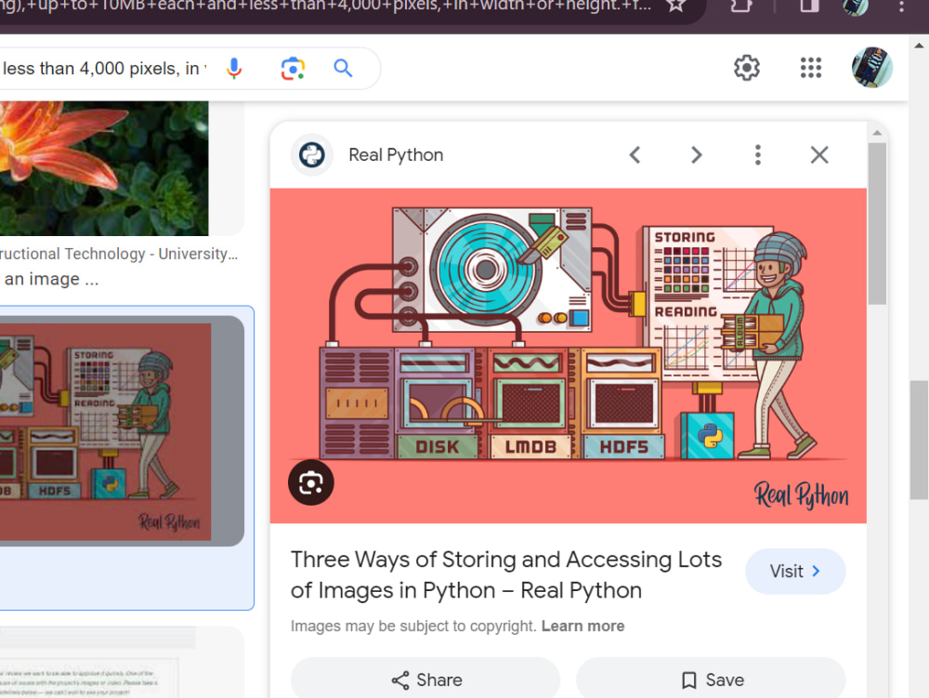
Task: Click the Real Python site logo
Action: click(311, 155)
